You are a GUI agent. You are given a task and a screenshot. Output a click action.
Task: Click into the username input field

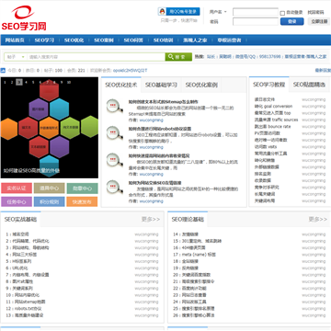(x=256, y=12)
